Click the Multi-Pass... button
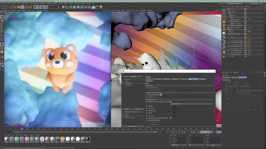 [138, 109]
